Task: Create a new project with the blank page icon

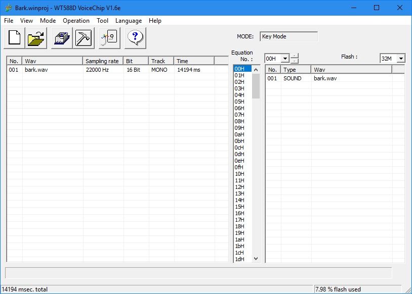Action: [15, 38]
